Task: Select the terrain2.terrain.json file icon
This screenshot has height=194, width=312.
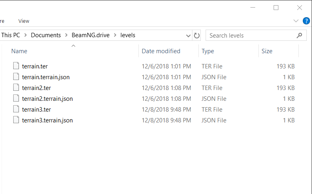Action: coord(16,98)
